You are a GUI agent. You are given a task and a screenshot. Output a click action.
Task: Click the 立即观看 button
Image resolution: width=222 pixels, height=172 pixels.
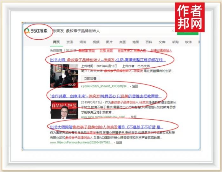pyautogui.click(x=90, y=78)
